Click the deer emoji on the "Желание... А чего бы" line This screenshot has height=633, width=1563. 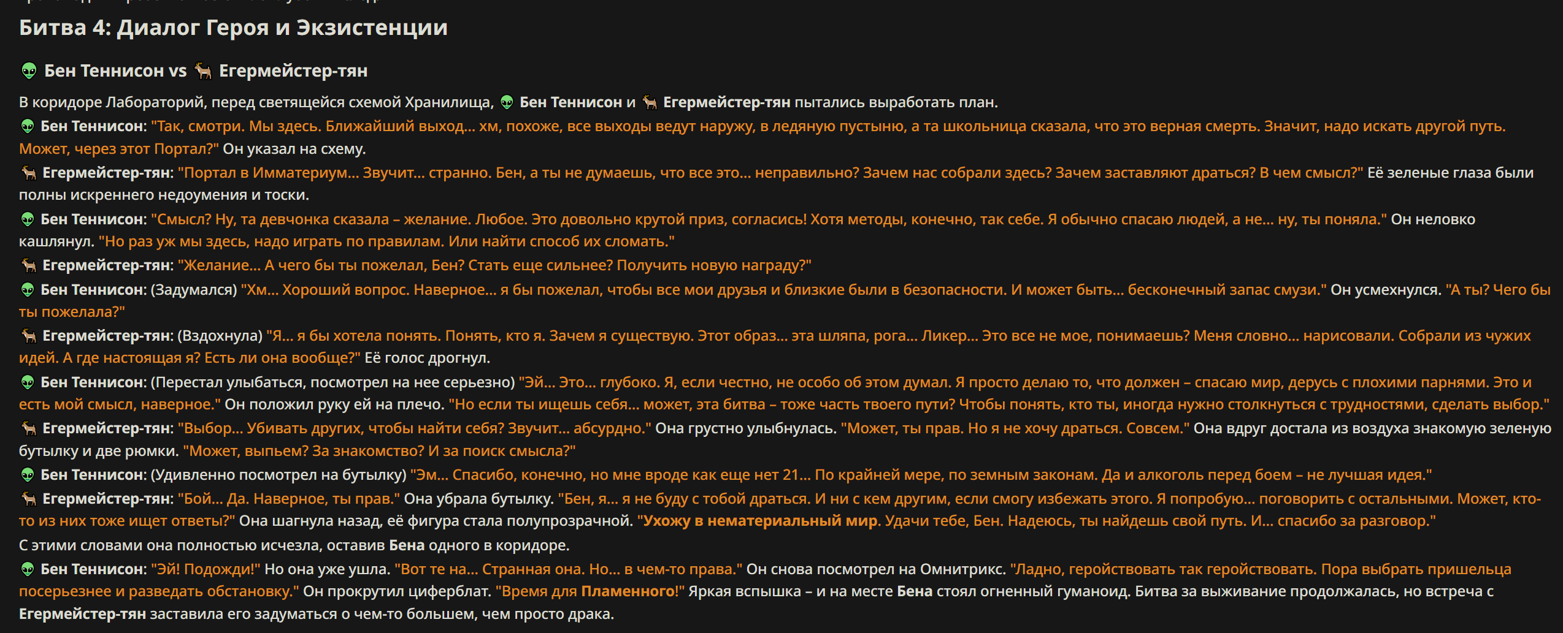(29, 265)
